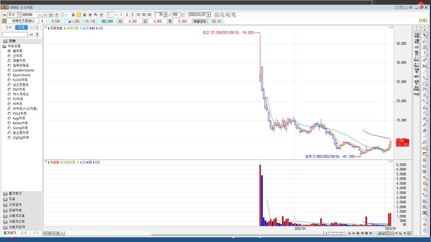Click the 등록 tab at panel bottom

[x=24, y=233]
